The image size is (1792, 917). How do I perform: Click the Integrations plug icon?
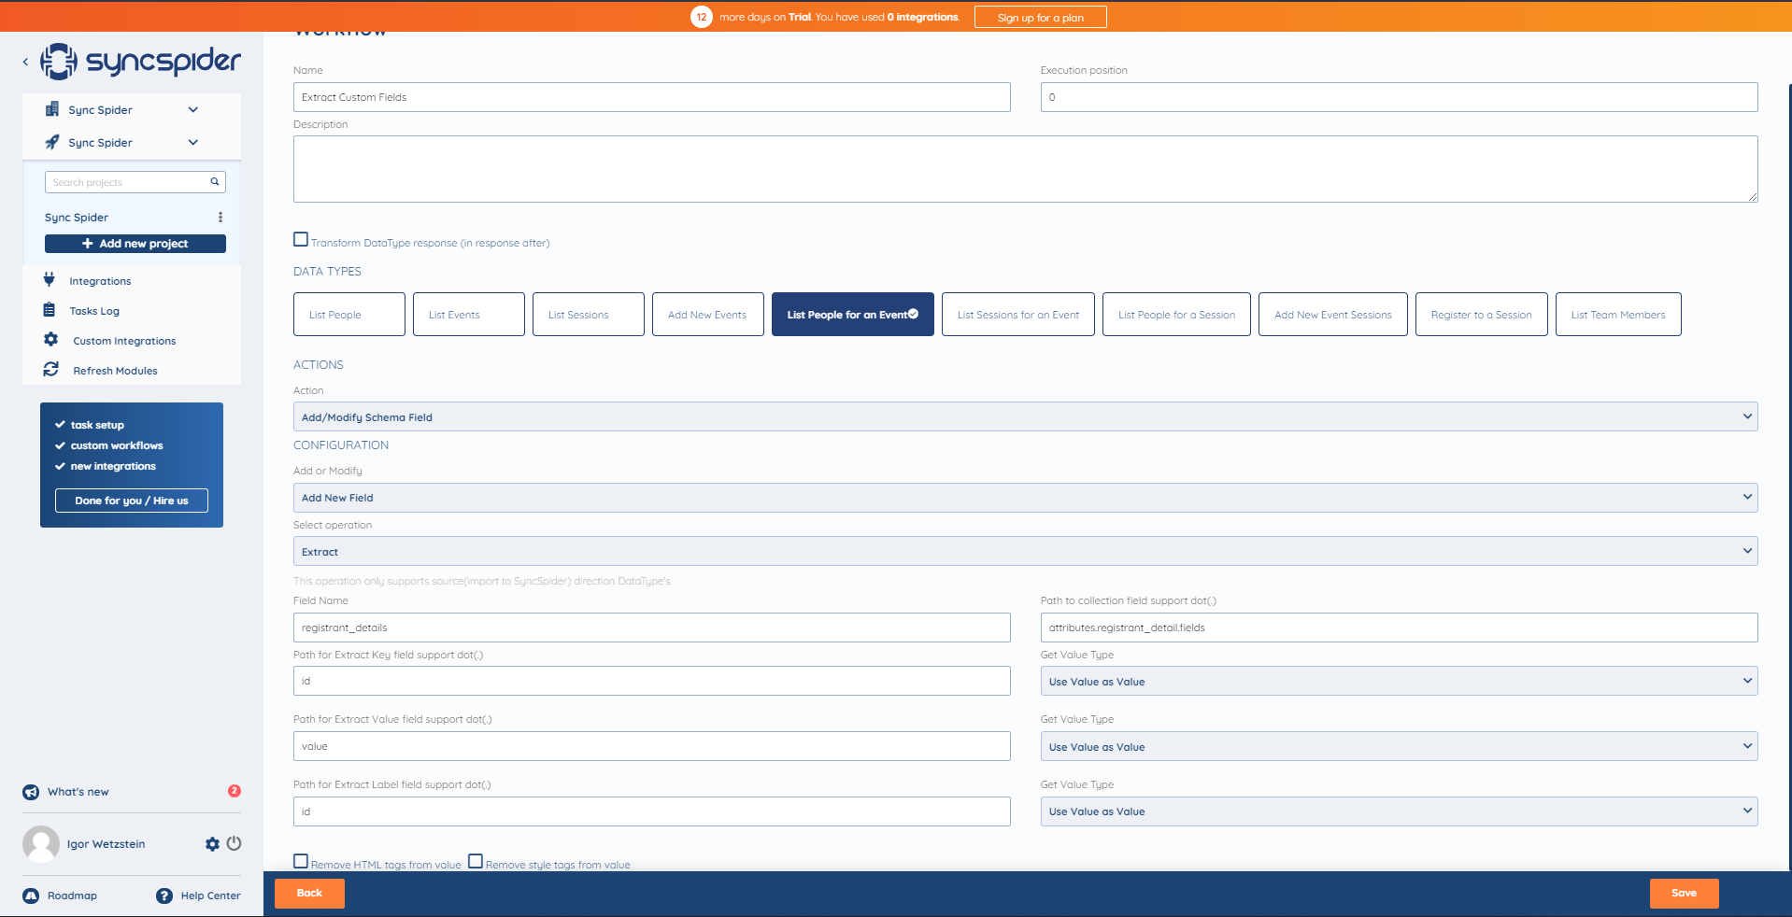point(50,280)
